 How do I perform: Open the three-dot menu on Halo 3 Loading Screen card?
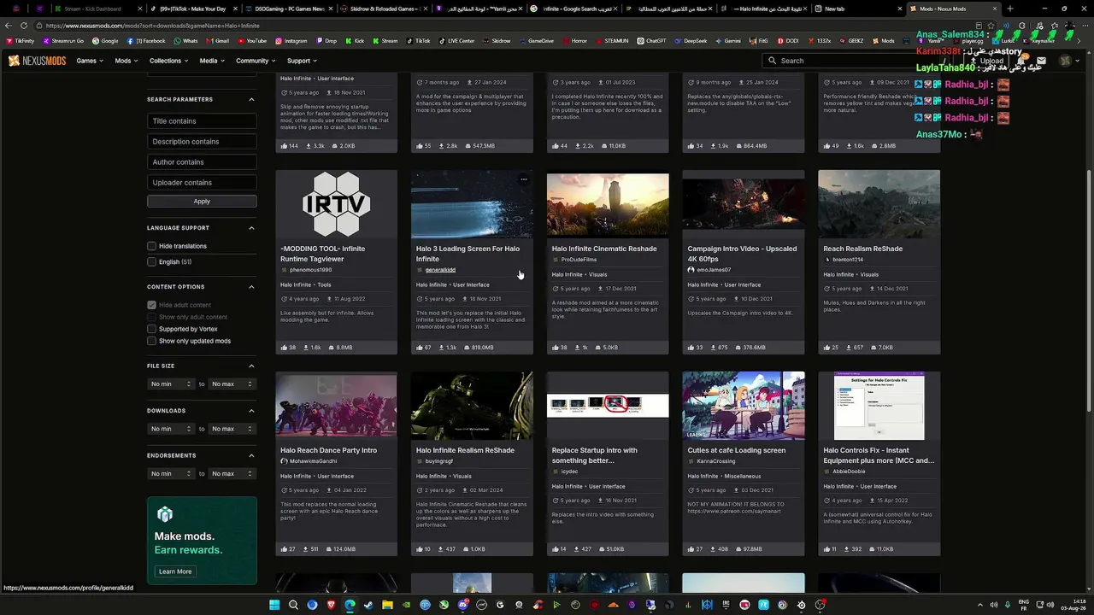(x=523, y=179)
